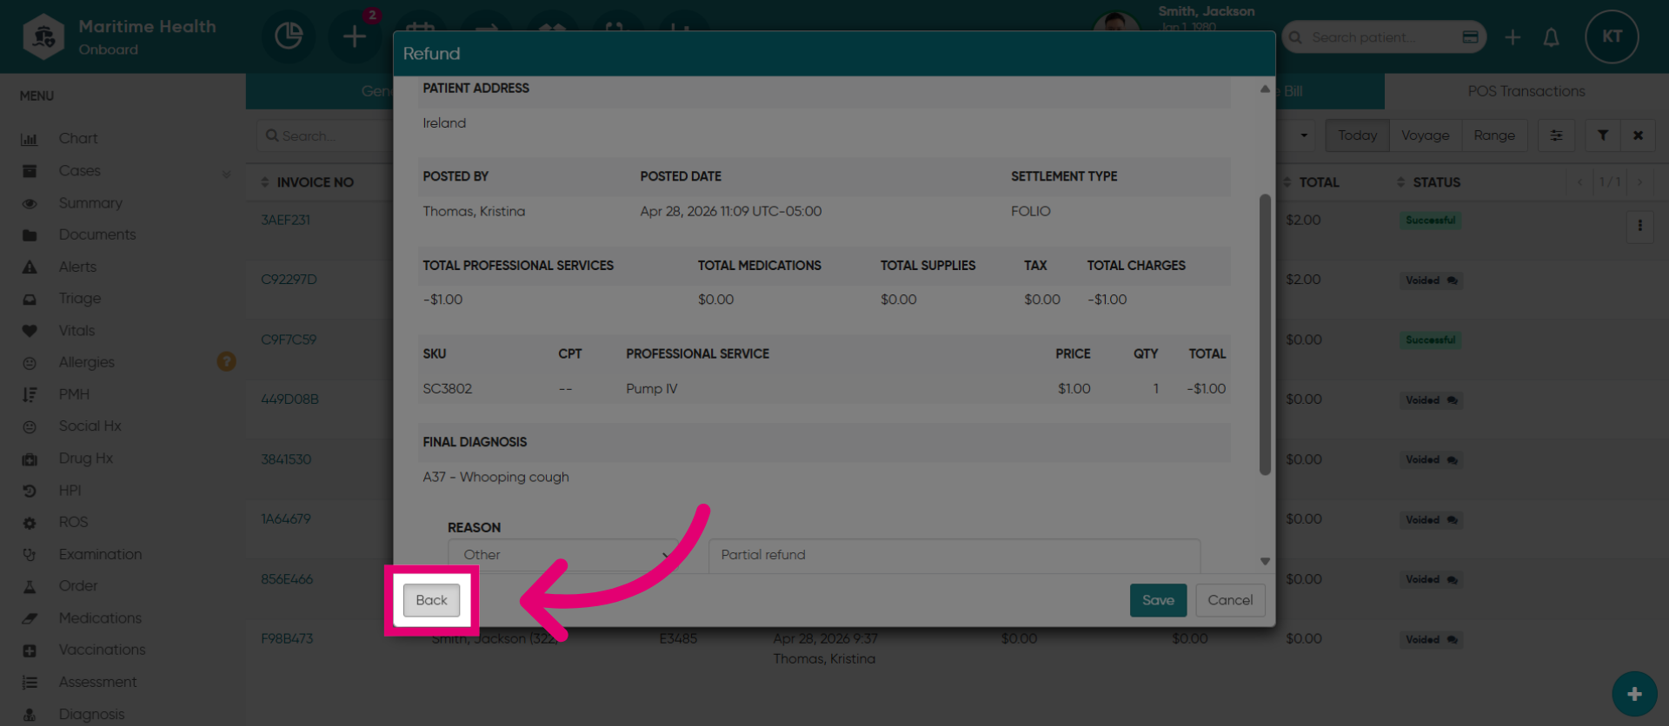Click the dialog scroll down arrow
The width and height of the screenshot is (1669, 726).
(1265, 562)
